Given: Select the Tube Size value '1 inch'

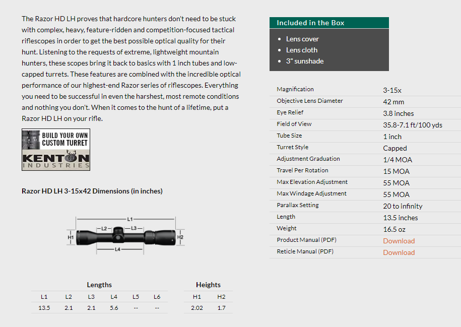Looking at the screenshot, I should 392,137.
